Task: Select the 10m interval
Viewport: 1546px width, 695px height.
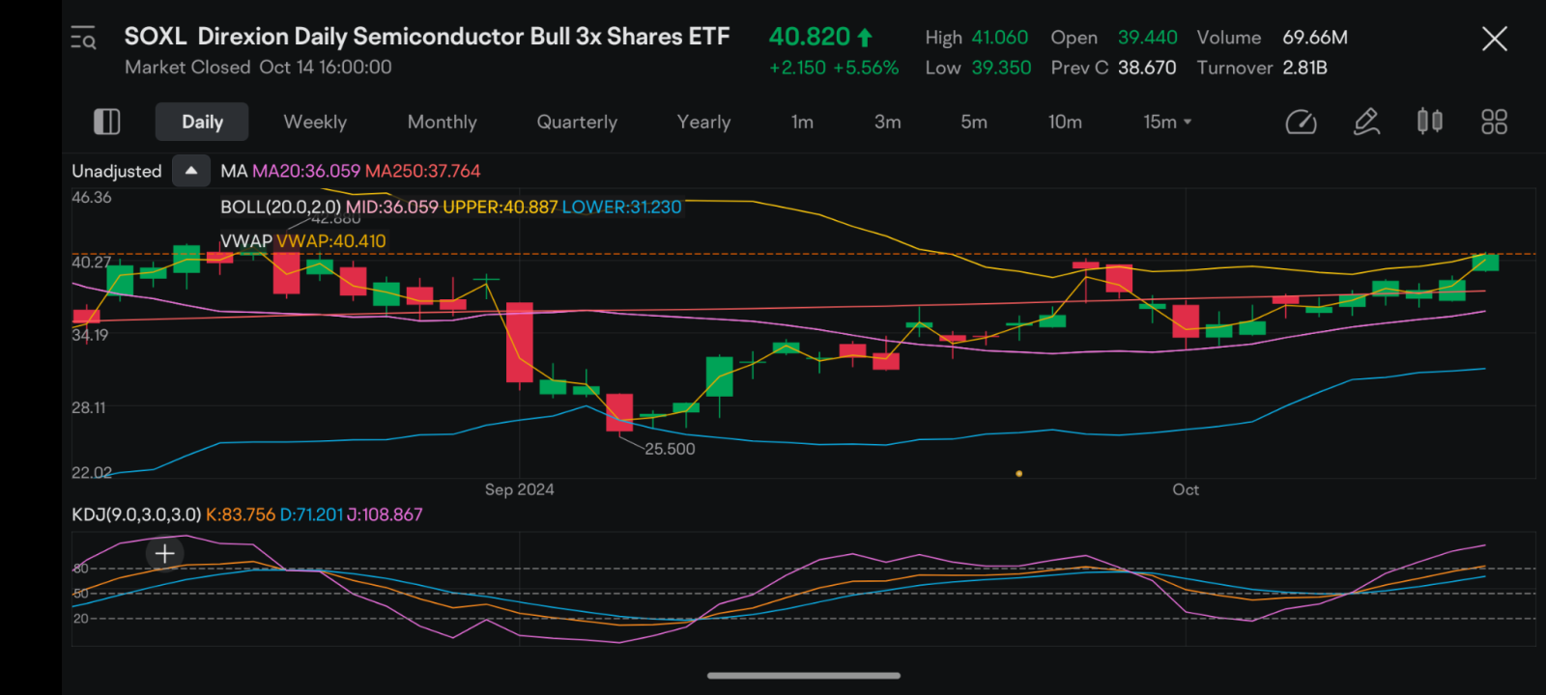Action: (1065, 122)
